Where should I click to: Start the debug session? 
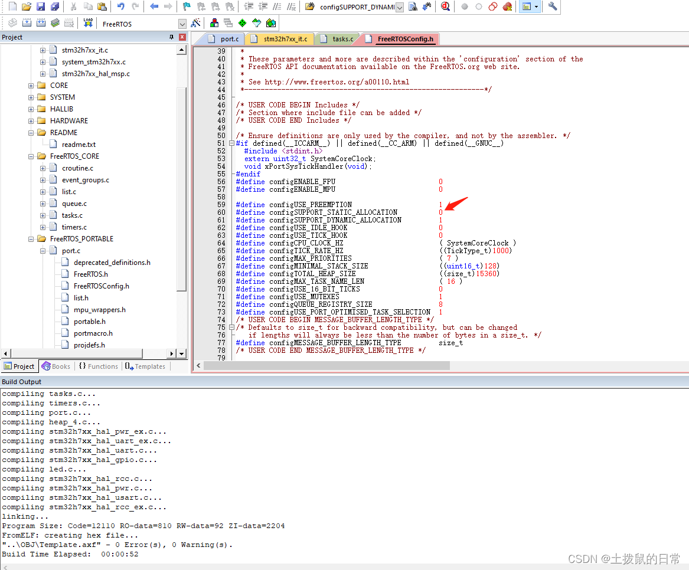coord(446,6)
